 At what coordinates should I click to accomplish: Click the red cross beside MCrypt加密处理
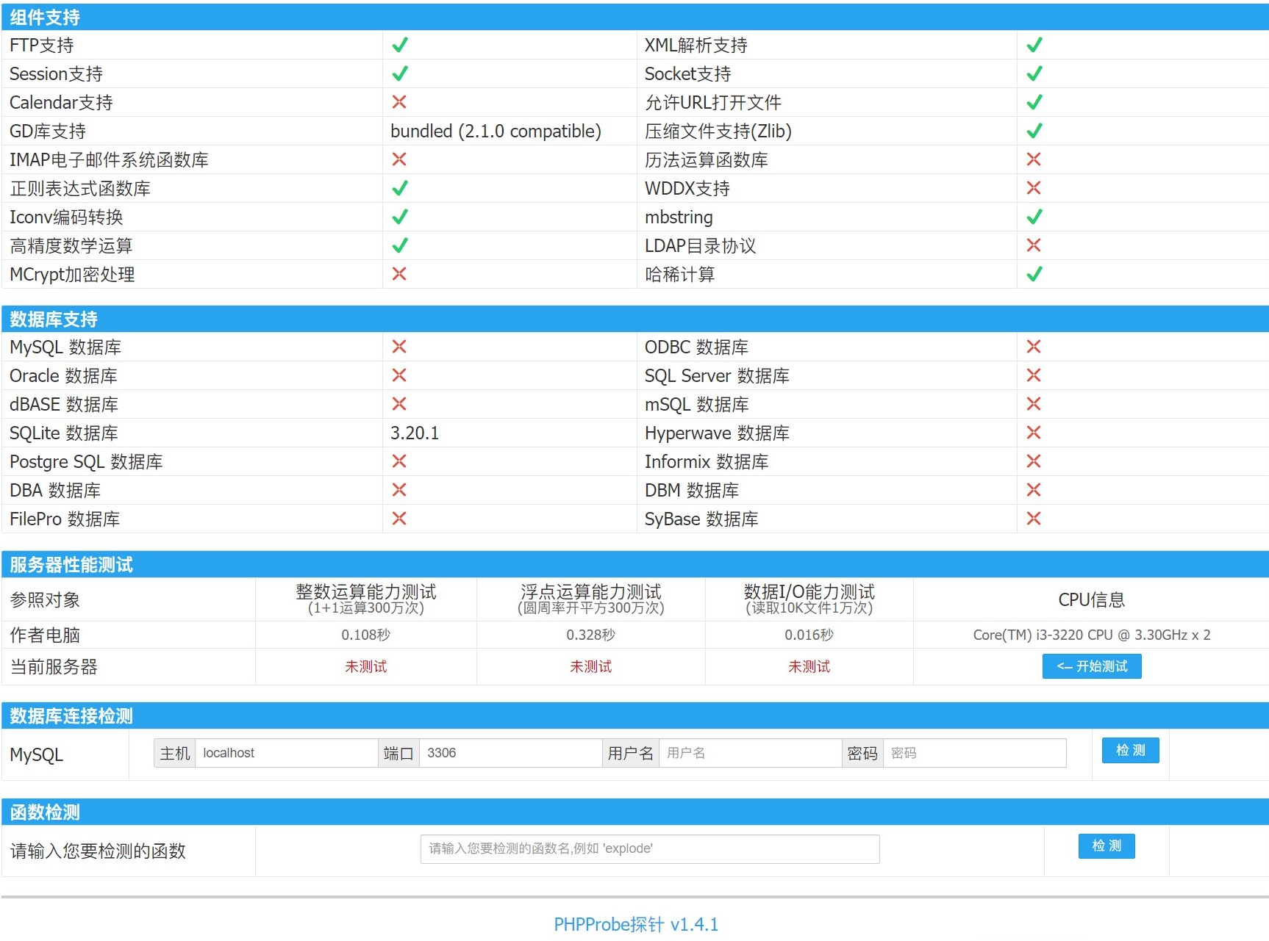(399, 274)
